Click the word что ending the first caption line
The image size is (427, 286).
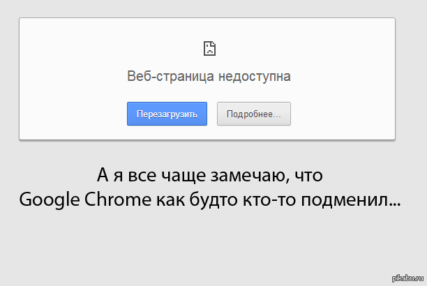(309, 174)
